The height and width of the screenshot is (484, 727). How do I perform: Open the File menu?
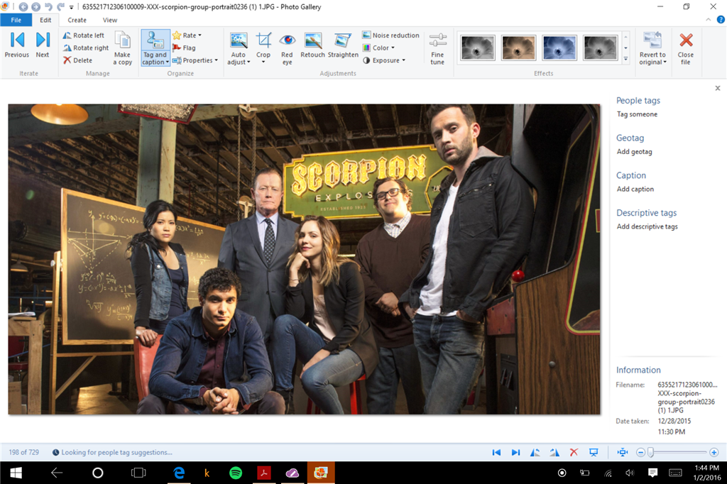point(16,20)
